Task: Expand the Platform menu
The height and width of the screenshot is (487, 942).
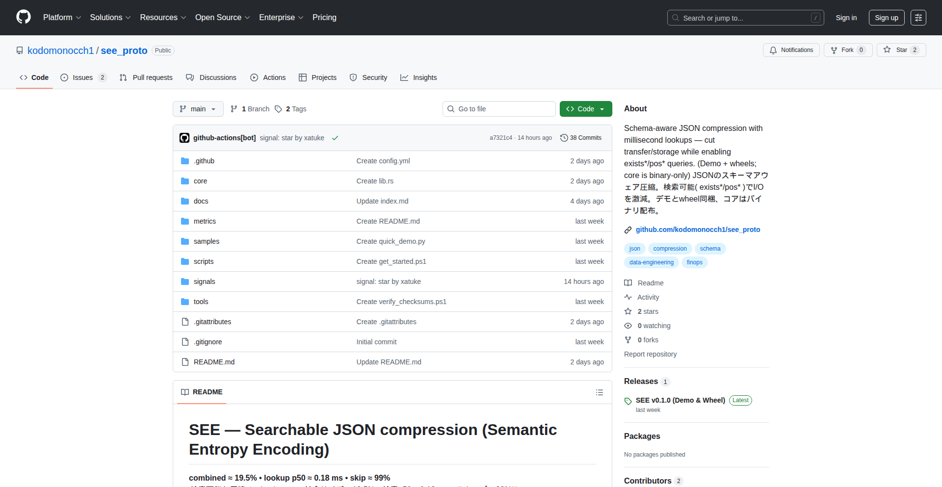Action: (62, 18)
